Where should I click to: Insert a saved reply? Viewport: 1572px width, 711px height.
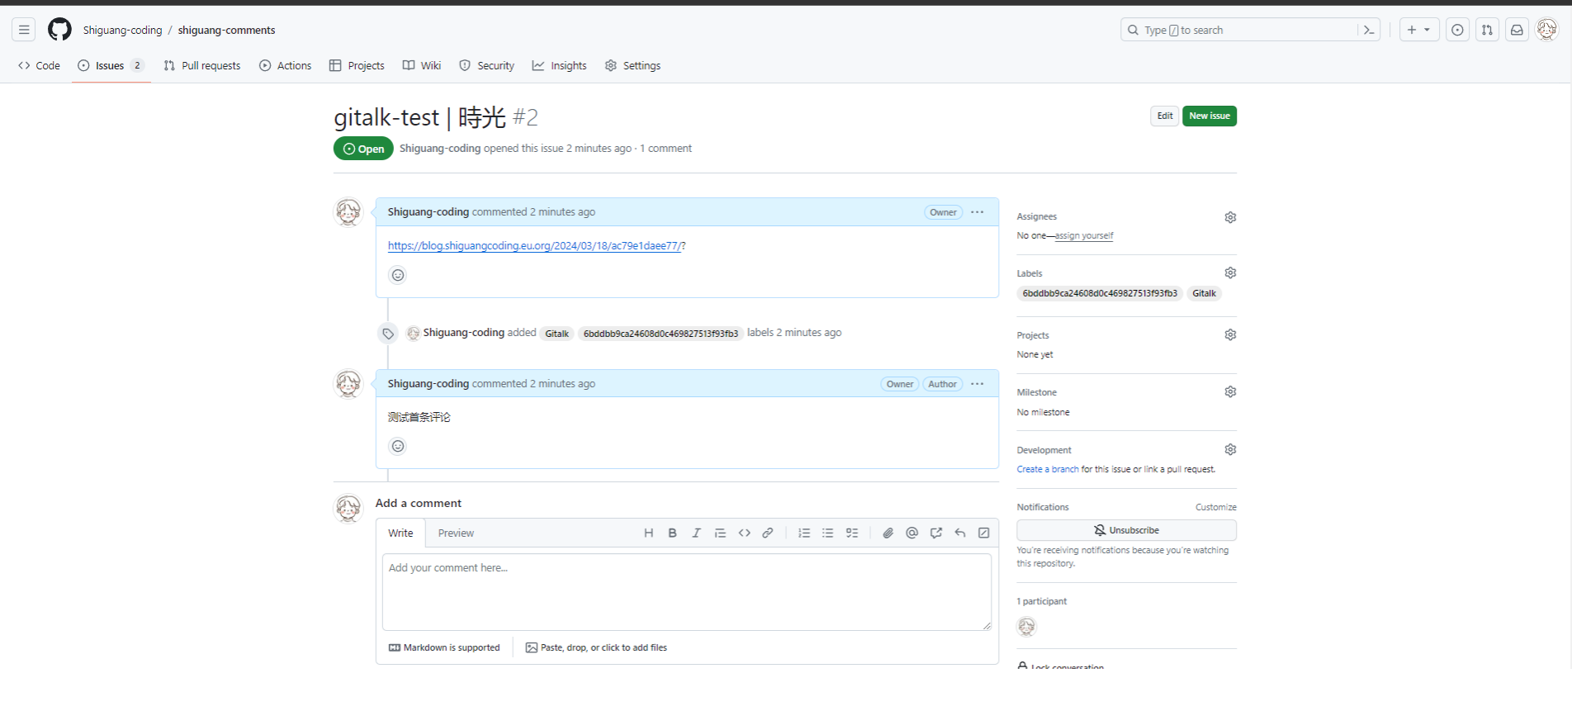[x=960, y=533]
